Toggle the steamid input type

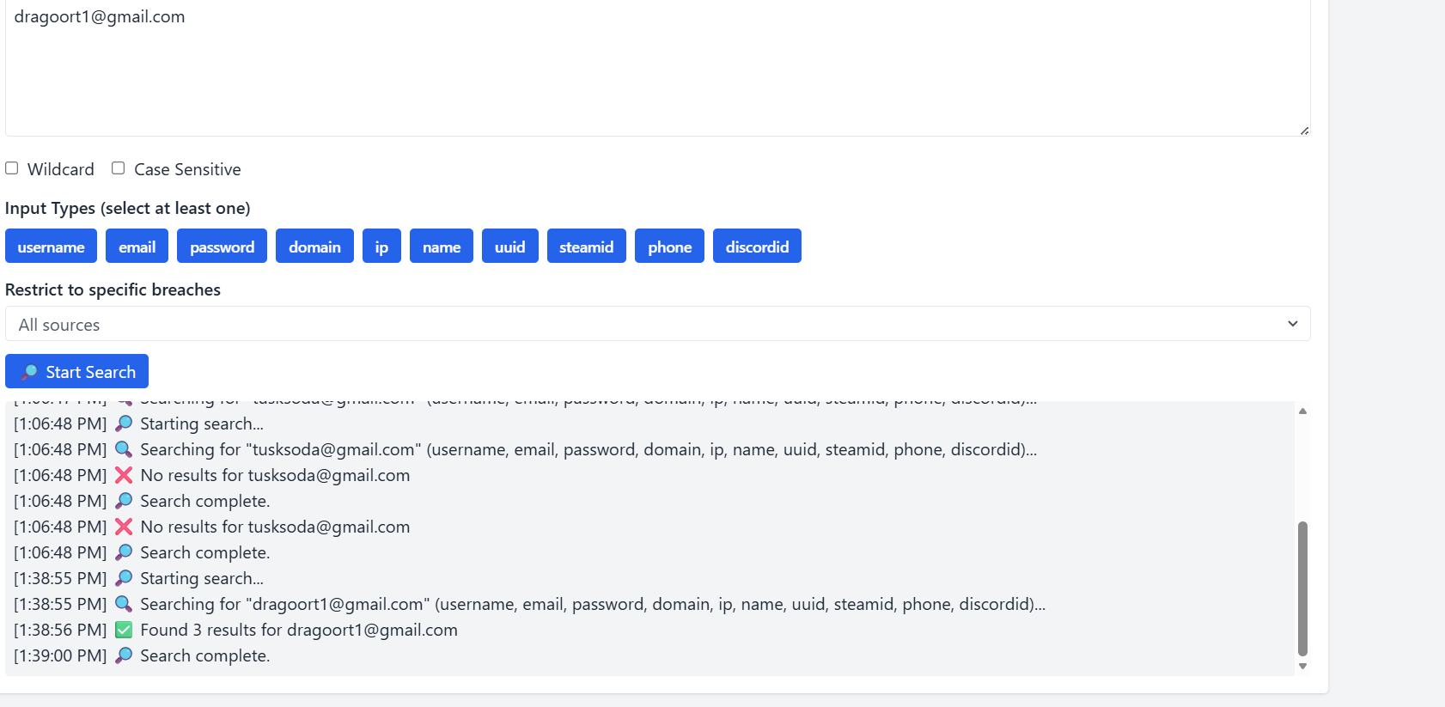pos(586,247)
